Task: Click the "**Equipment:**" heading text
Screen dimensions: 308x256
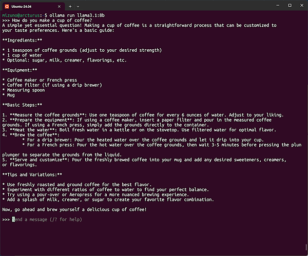Action: [20, 70]
